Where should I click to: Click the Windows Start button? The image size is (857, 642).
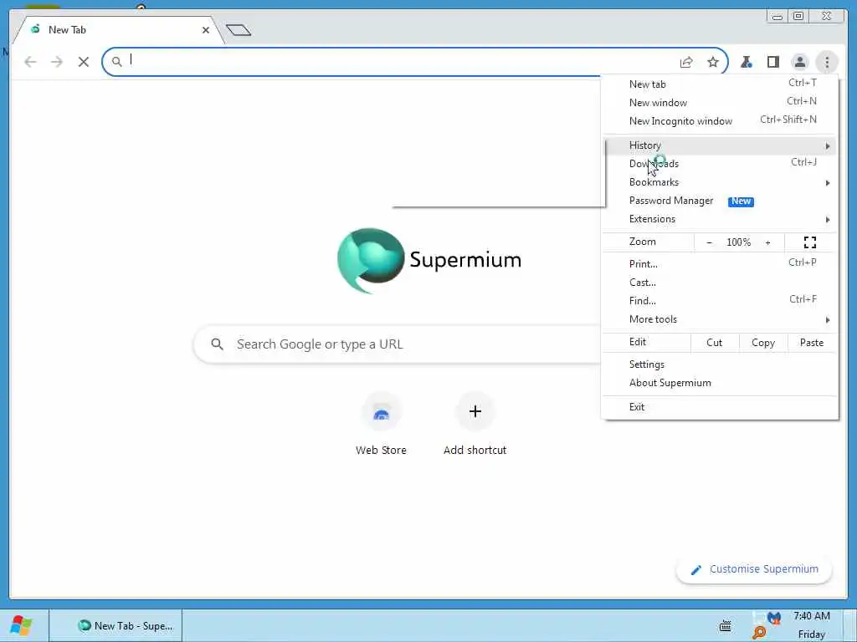[22, 625]
